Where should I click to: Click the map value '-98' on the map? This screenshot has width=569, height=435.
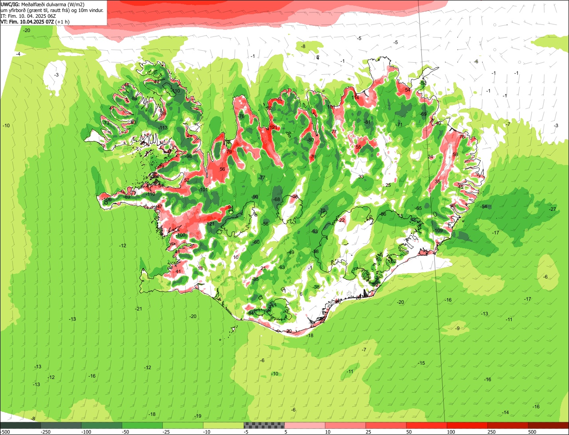[x=189, y=156]
